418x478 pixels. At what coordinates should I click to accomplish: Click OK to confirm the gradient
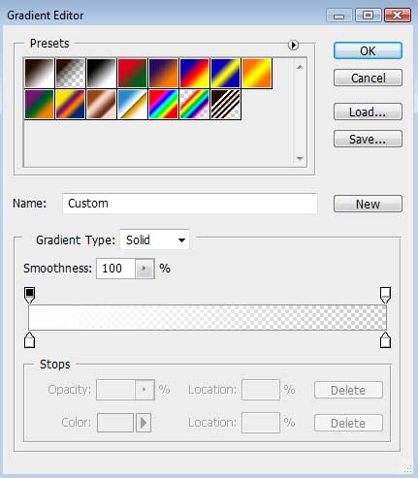[x=368, y=50]
